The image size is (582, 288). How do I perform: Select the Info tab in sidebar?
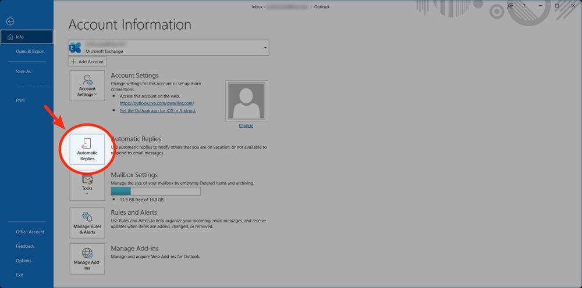pos(26,37)
